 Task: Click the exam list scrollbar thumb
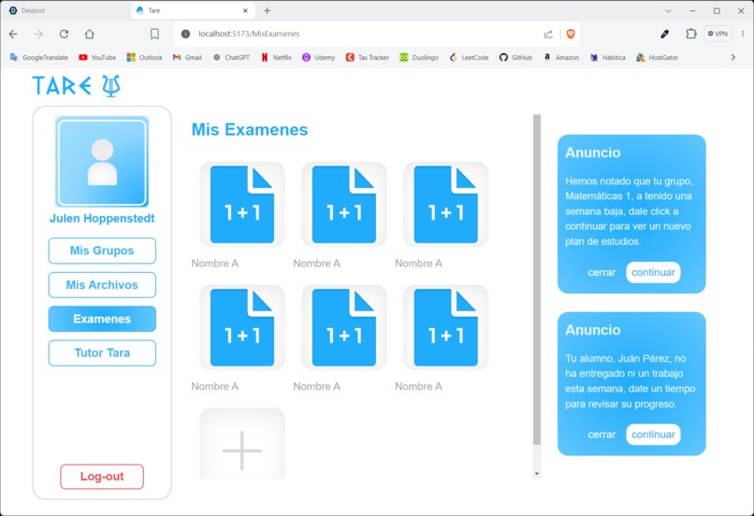click(537, 279)
